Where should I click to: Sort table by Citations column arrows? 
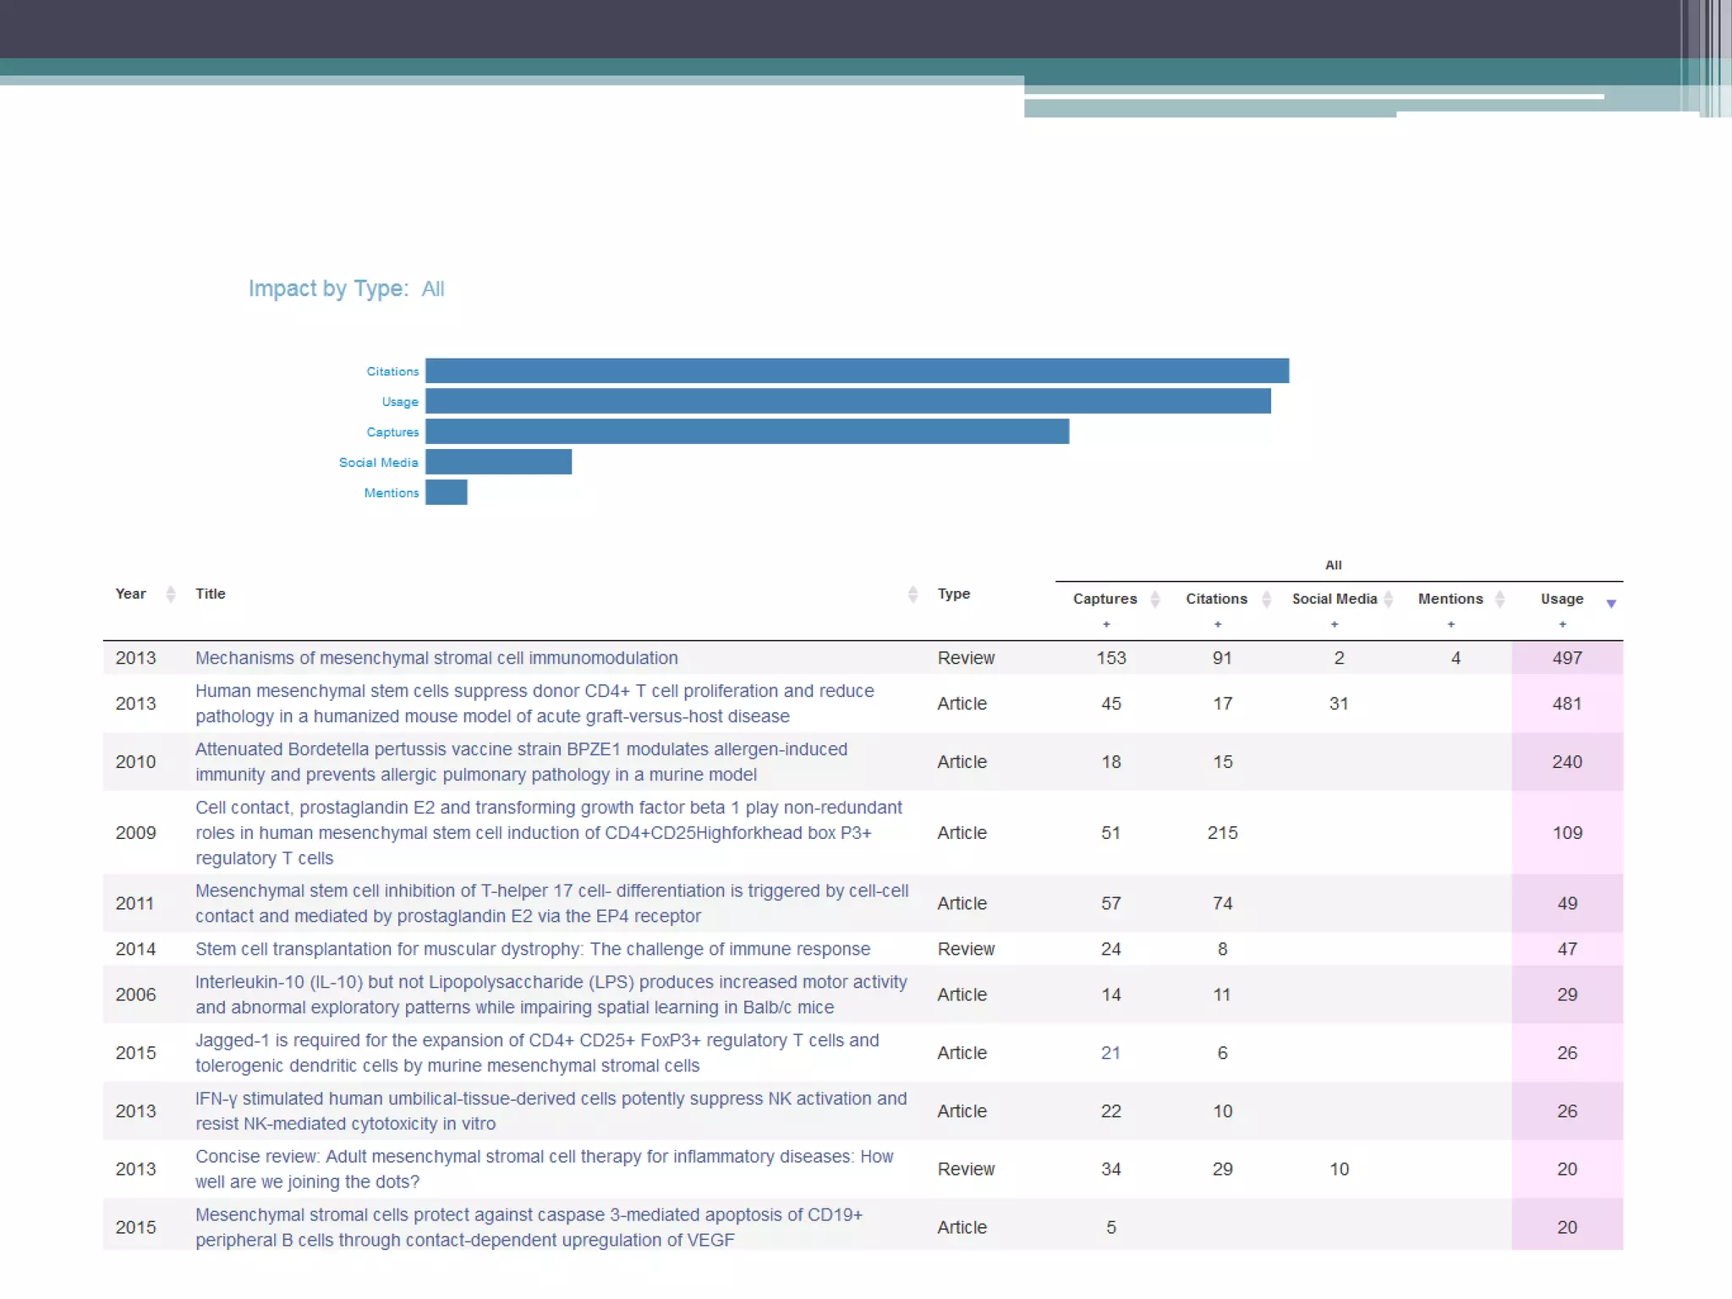(1266, 600)
